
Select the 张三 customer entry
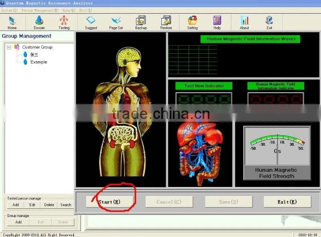click(34, 54)
